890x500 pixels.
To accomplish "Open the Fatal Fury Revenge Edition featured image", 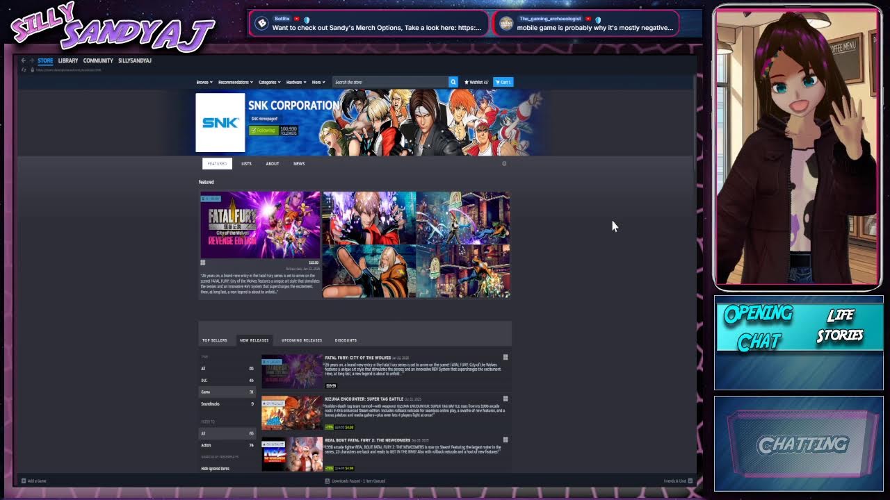I will tap(260, 225).
